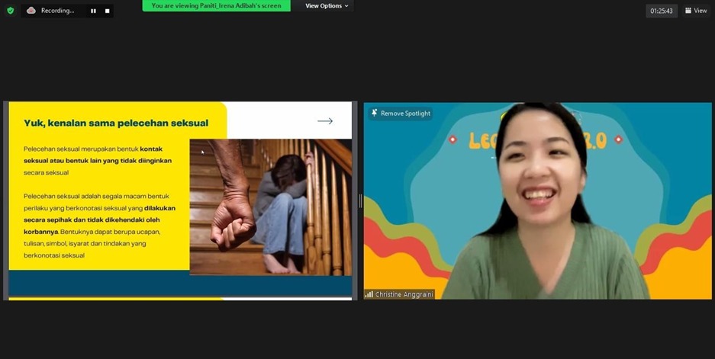Click the divider handle between screen and video
Image resolution: width=715 pixels, height=359 pixels.
coord(360,201)
